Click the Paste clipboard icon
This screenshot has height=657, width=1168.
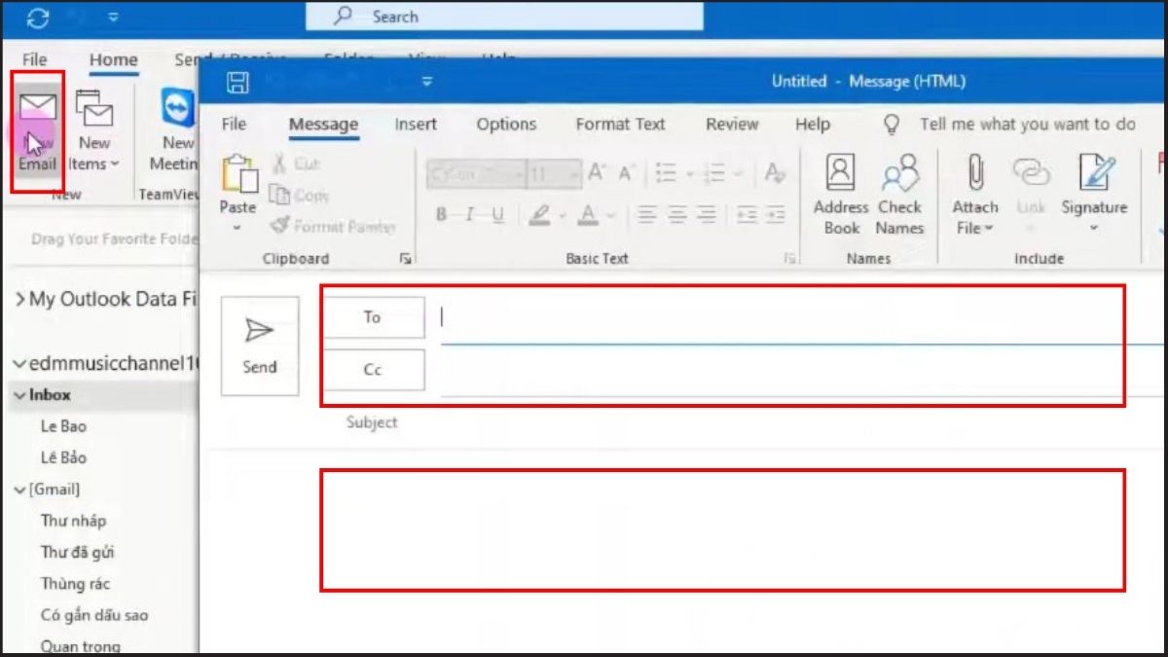pyautogui.click(x=238, y=175)
